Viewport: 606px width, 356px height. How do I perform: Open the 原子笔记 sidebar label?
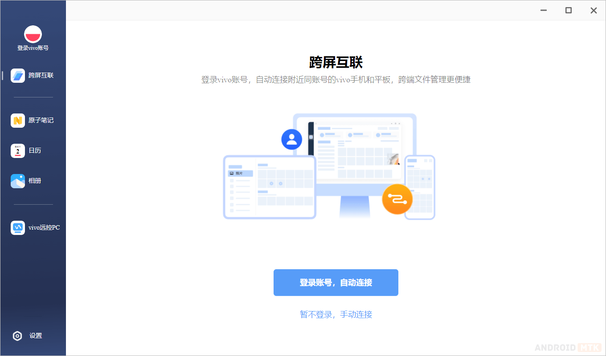[x=41, y=121]
